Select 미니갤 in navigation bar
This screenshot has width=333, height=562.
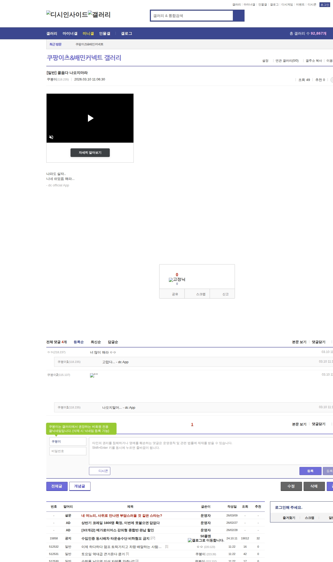pos(88,34)
